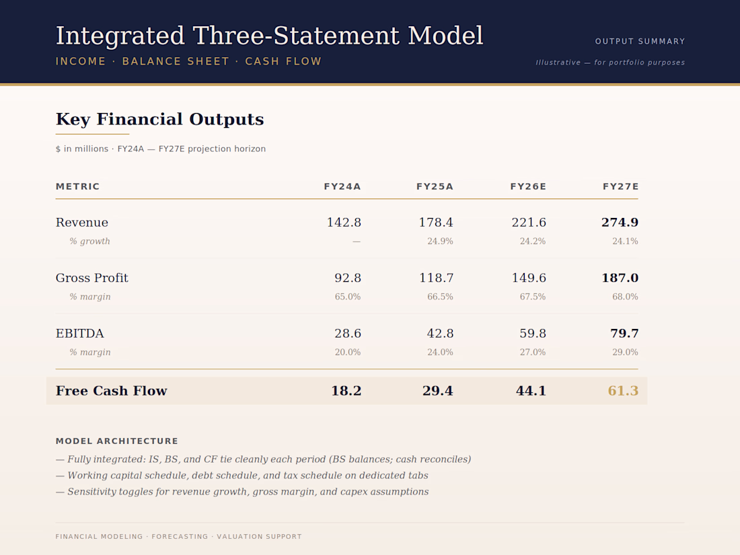Select FY25A gross profit value 118.7
The image size is (740, 555).
click(437, 278)
